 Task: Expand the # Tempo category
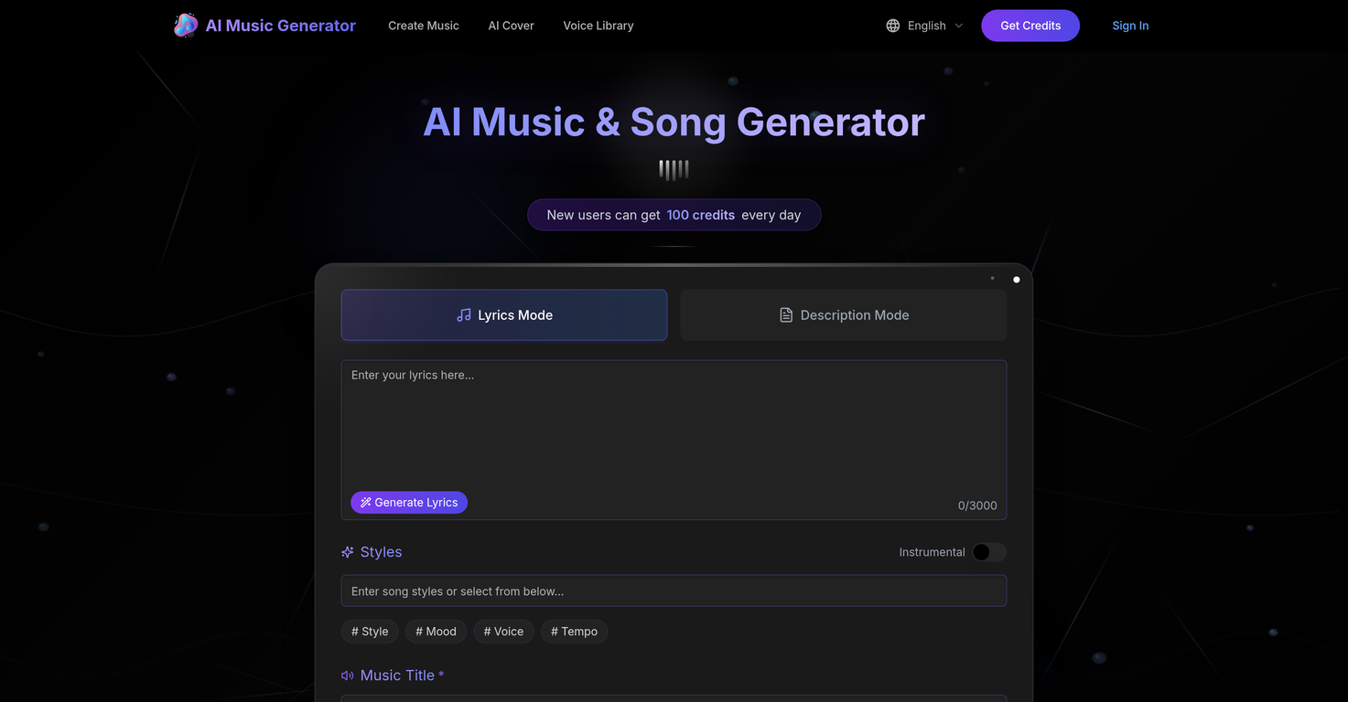(574, 631)
